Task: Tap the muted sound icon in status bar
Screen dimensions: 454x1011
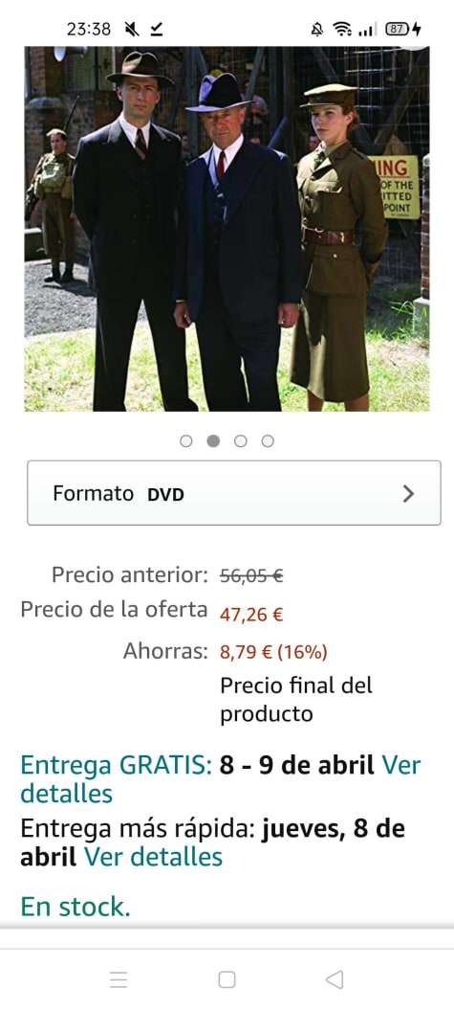Action: click(x=132, y=29)
